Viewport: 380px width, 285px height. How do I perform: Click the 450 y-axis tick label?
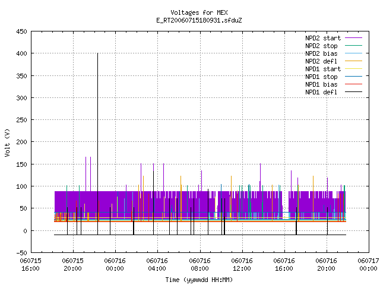21,31
